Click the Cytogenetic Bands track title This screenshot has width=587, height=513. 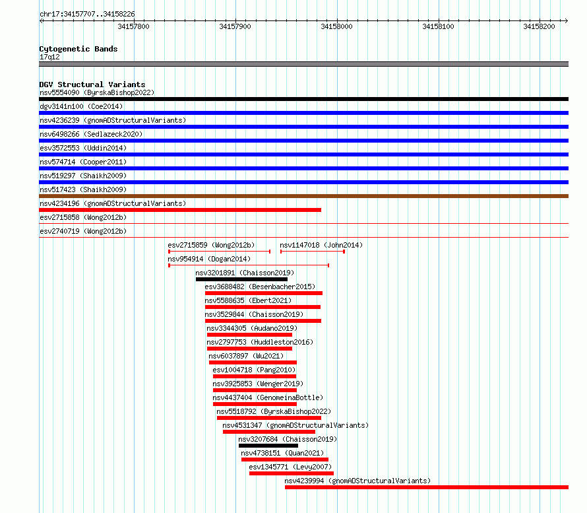coord(78,49)
